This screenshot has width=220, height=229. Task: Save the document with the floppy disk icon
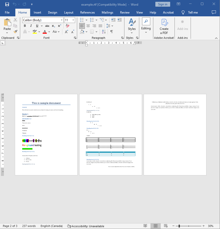point(7,4)
